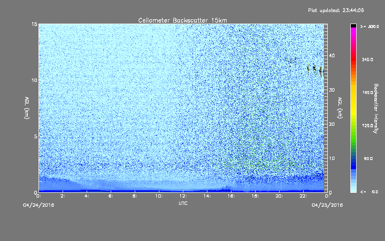Click the red section of the colorbar
The image size is (385, 241).
(x=353, y=60)
